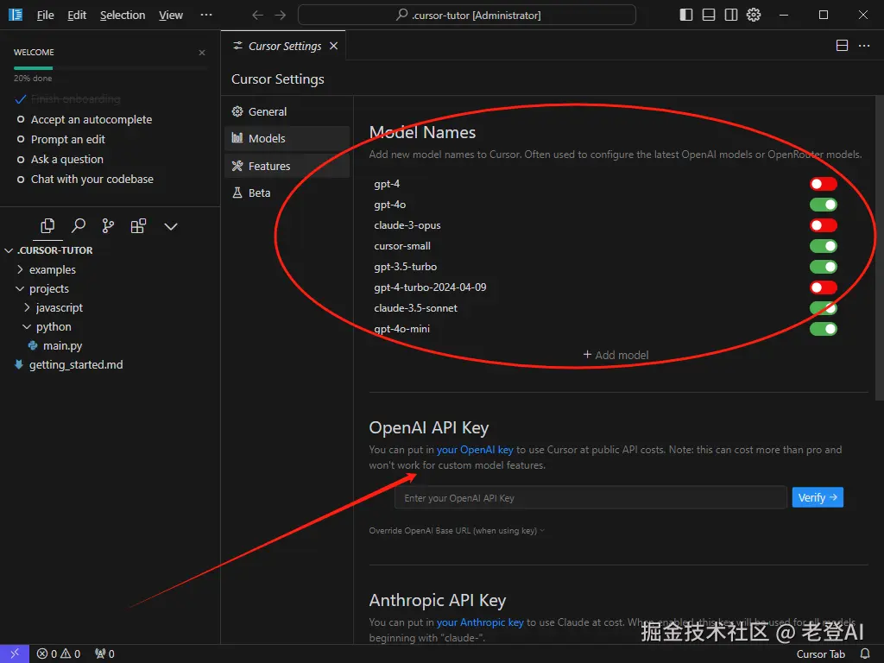
Task: Click Add model button
Action: [x=616, y=355]
